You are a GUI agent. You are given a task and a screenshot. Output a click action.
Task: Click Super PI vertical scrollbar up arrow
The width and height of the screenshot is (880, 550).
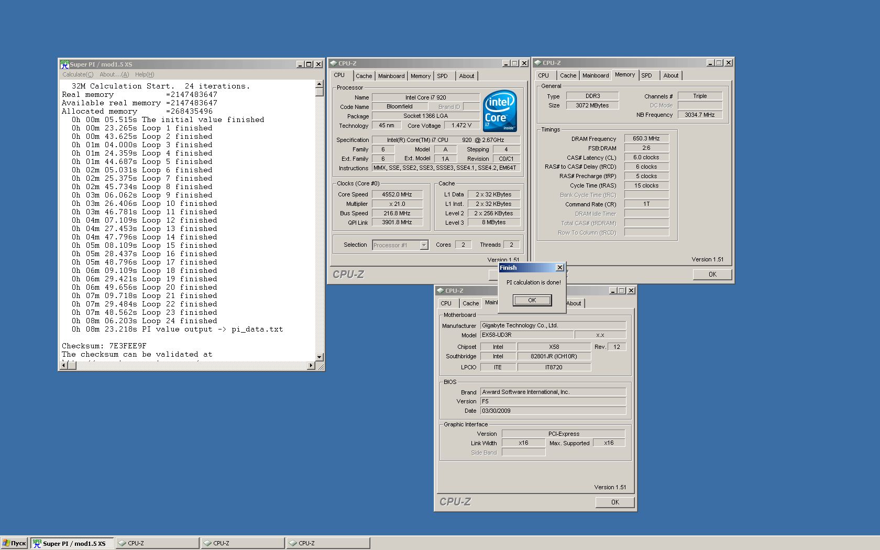[320, 84]
